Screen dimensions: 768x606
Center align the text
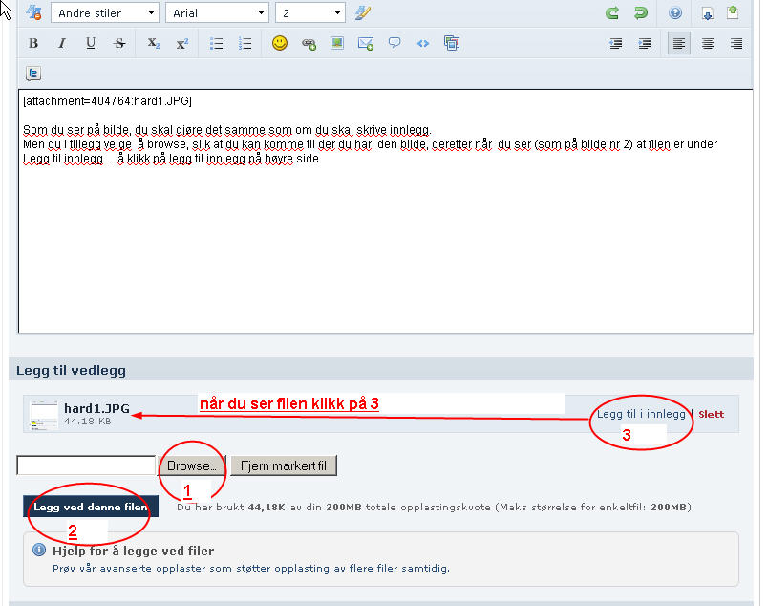pyautogui.click(x=708, y=44)
